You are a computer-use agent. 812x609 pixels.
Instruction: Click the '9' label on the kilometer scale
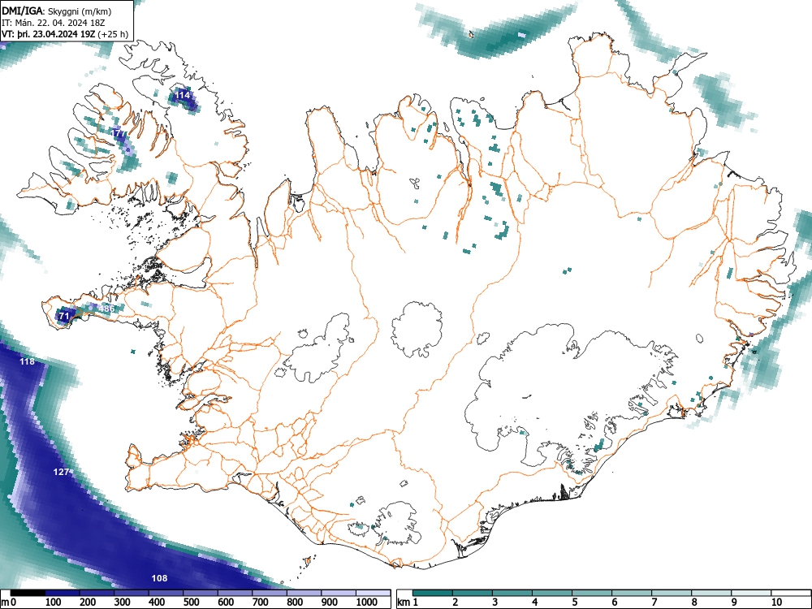pos(734,602)
